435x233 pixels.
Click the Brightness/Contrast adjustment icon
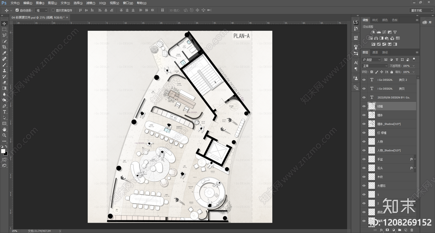pos(373,32)
